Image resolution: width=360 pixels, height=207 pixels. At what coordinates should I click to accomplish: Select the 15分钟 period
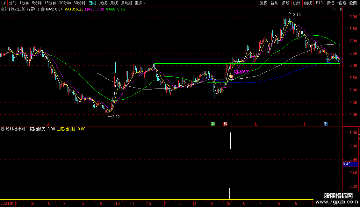(x=50, y=3)
